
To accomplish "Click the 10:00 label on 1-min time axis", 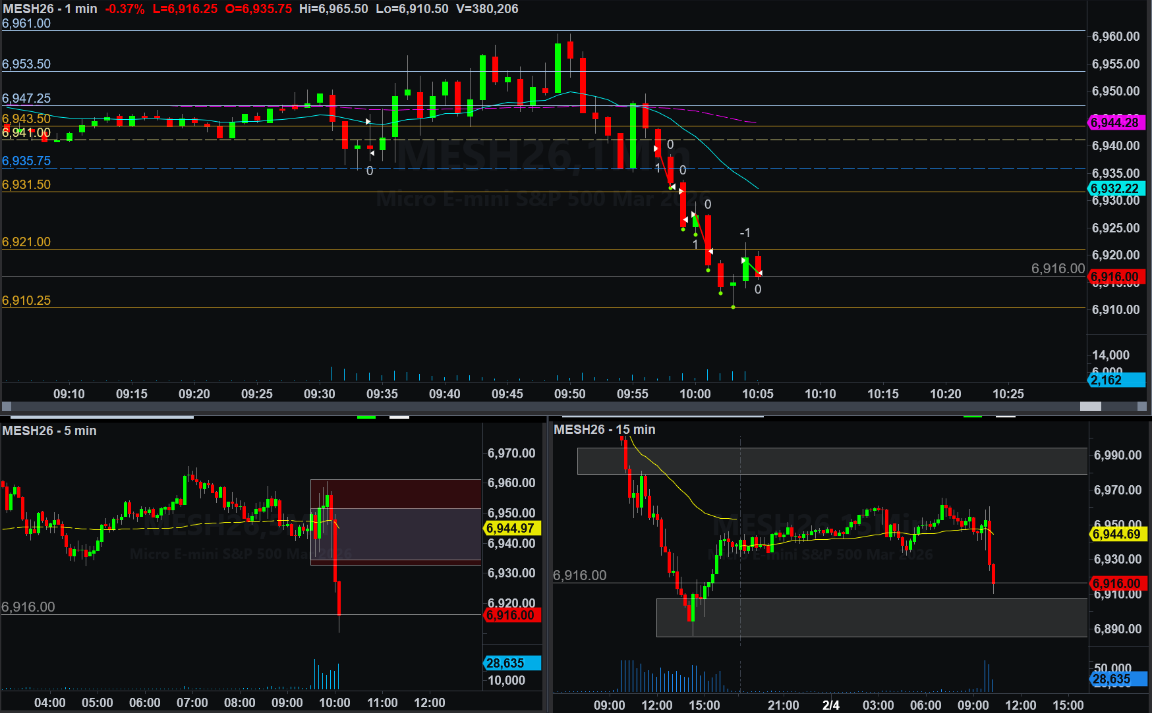I will 695,394.
